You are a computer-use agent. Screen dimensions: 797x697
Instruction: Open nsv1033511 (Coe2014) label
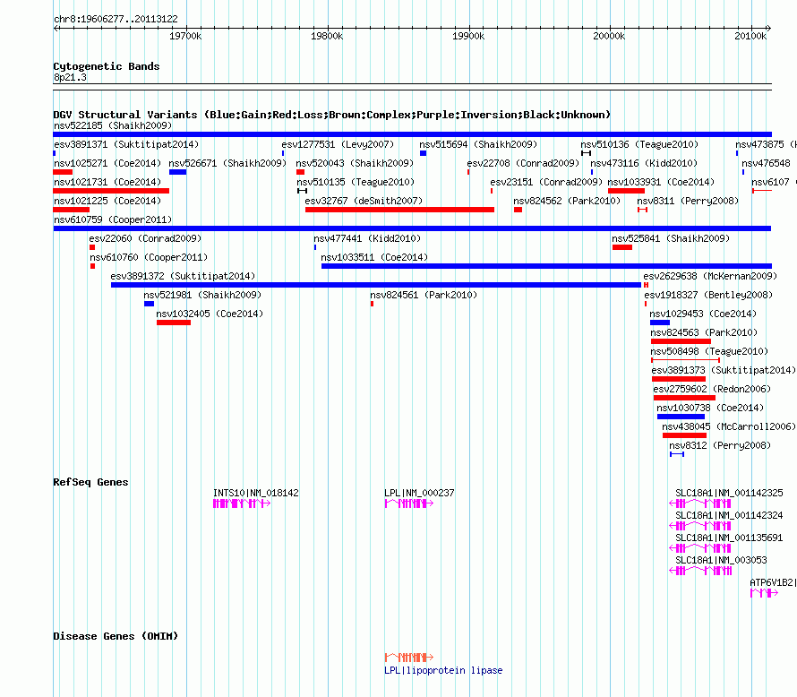coord(374,257)
